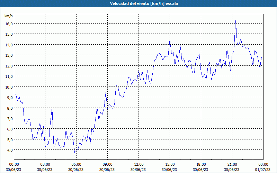Select the 09:00 time label

[107, 165]
